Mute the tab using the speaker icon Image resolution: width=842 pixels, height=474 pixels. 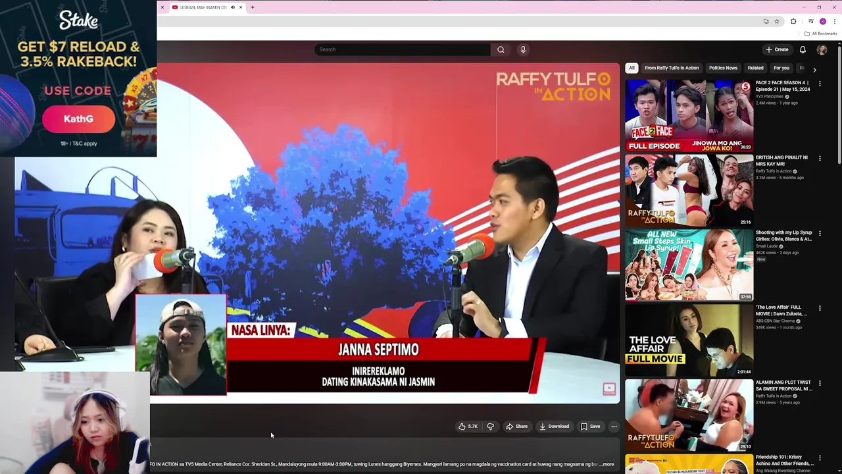point(232,7)
